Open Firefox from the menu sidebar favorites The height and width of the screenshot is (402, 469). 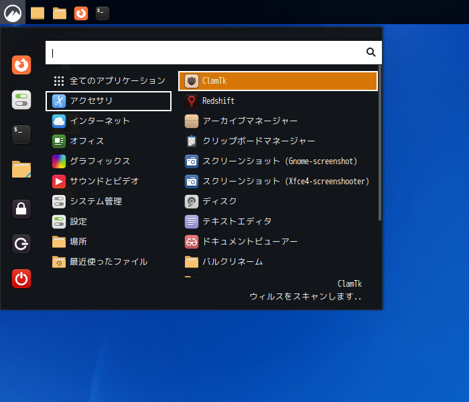[x=21, y=65]
